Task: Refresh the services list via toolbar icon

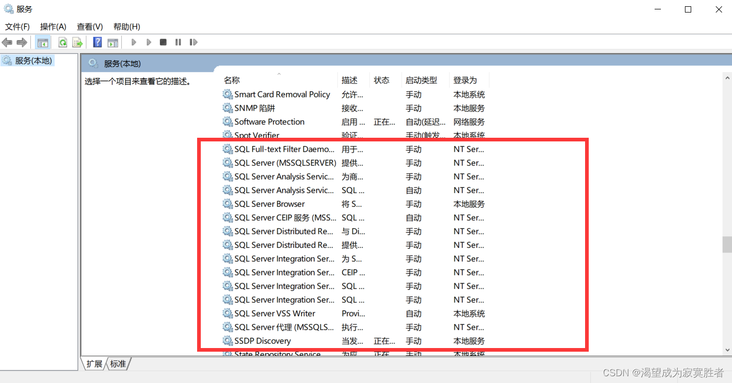Action: (63, 42)
